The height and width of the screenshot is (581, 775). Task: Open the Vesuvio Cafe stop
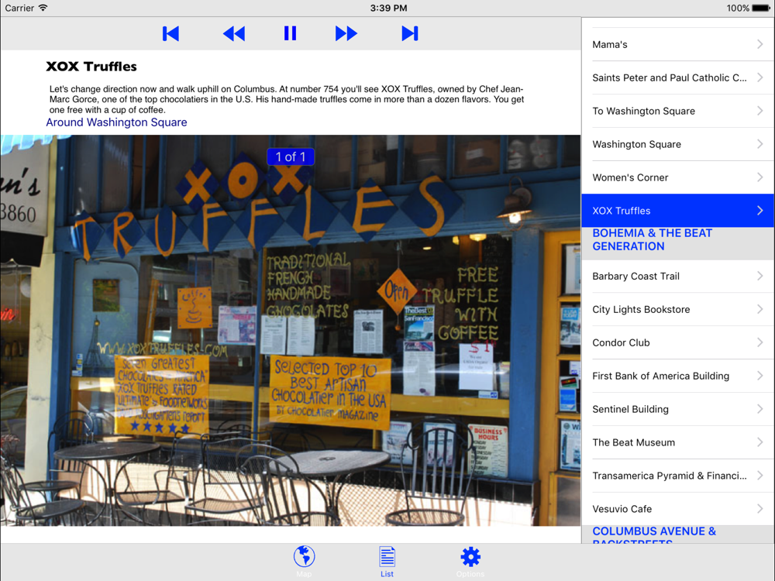pos(678,509)
